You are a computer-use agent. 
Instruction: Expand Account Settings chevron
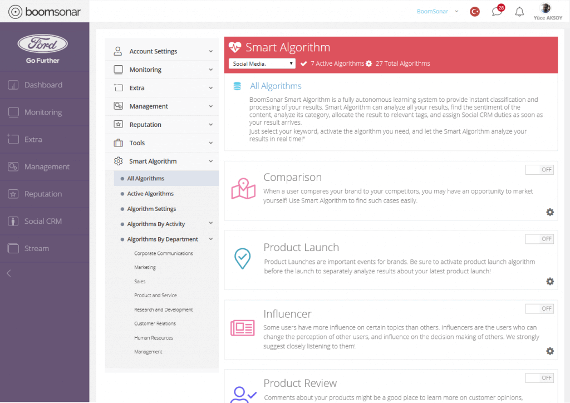point(211,51)
